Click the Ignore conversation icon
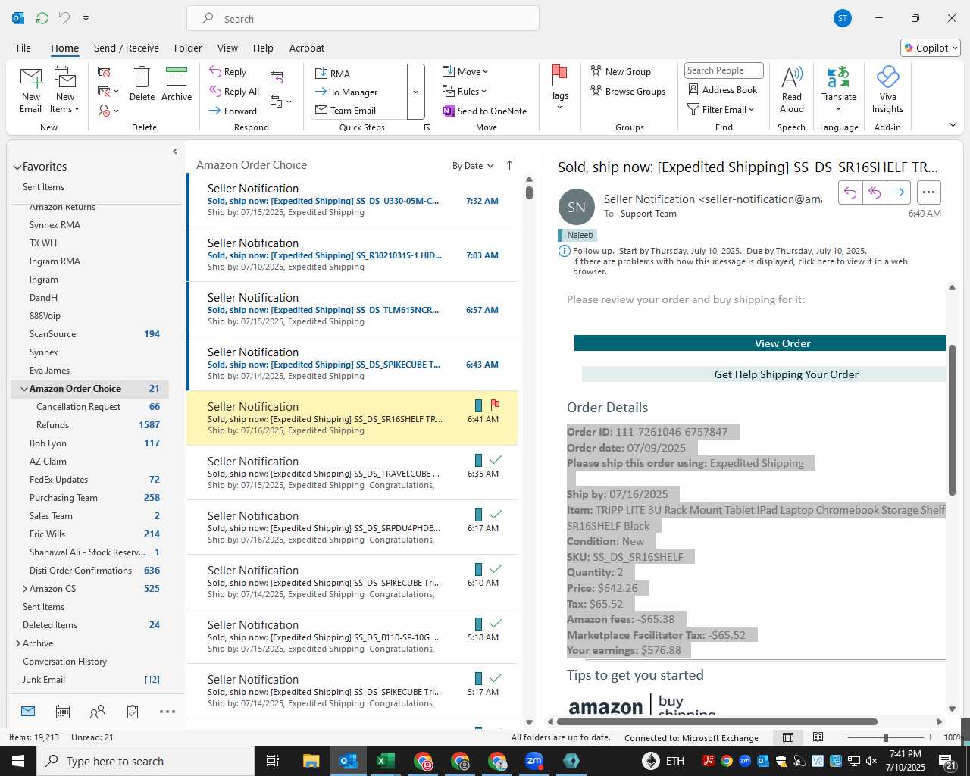Screen dimensions: 970x776 tap(105, 72)
